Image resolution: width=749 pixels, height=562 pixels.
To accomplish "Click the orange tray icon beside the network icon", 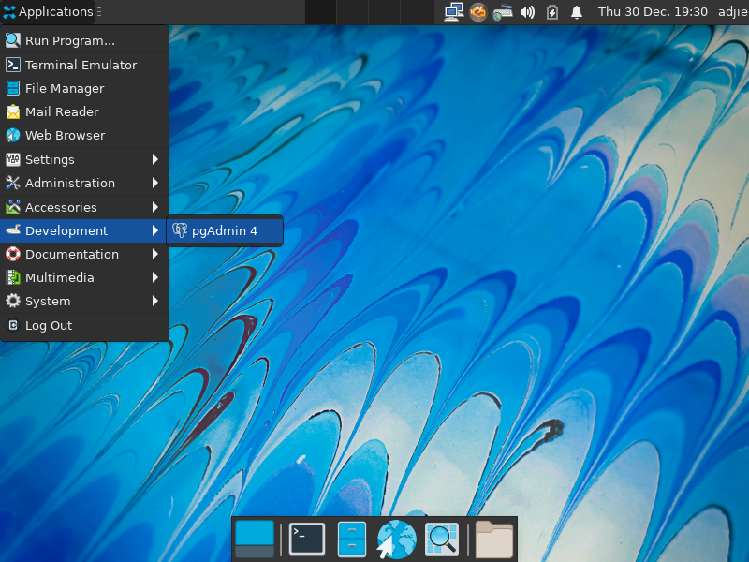I will tap(477, 12).
